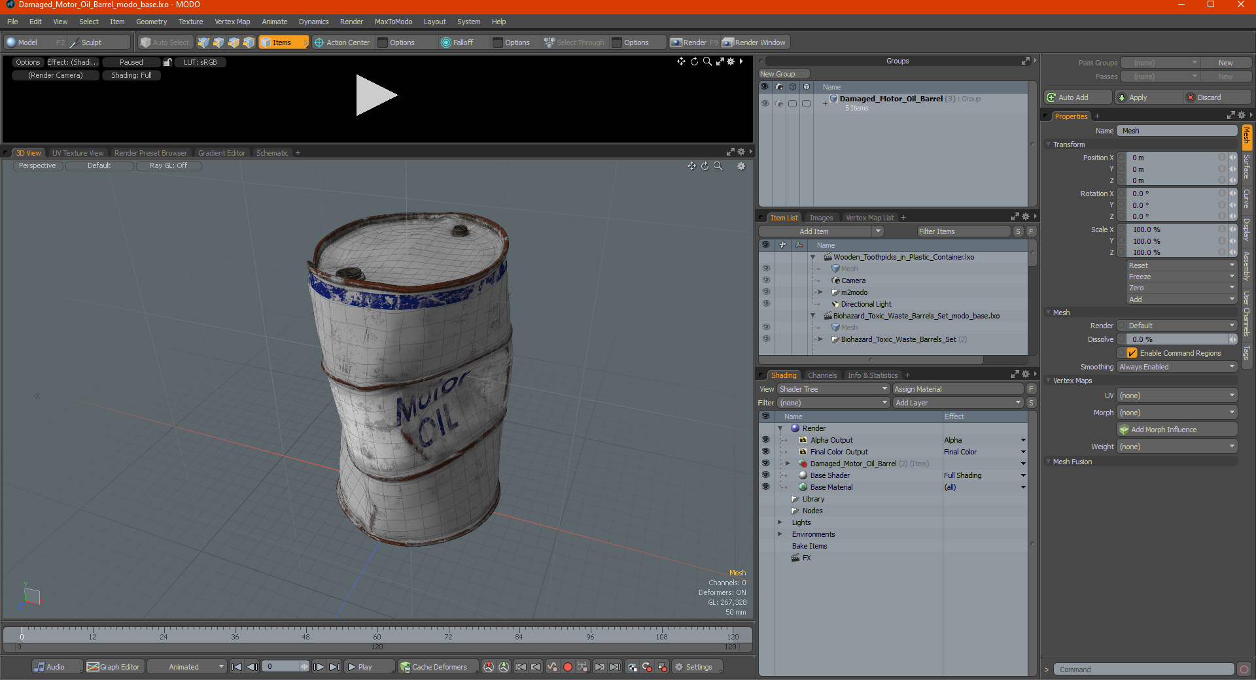This screenshot has height=680, width=1256.
Task: Switch to the Channels tab
Action: coord(822,375)
